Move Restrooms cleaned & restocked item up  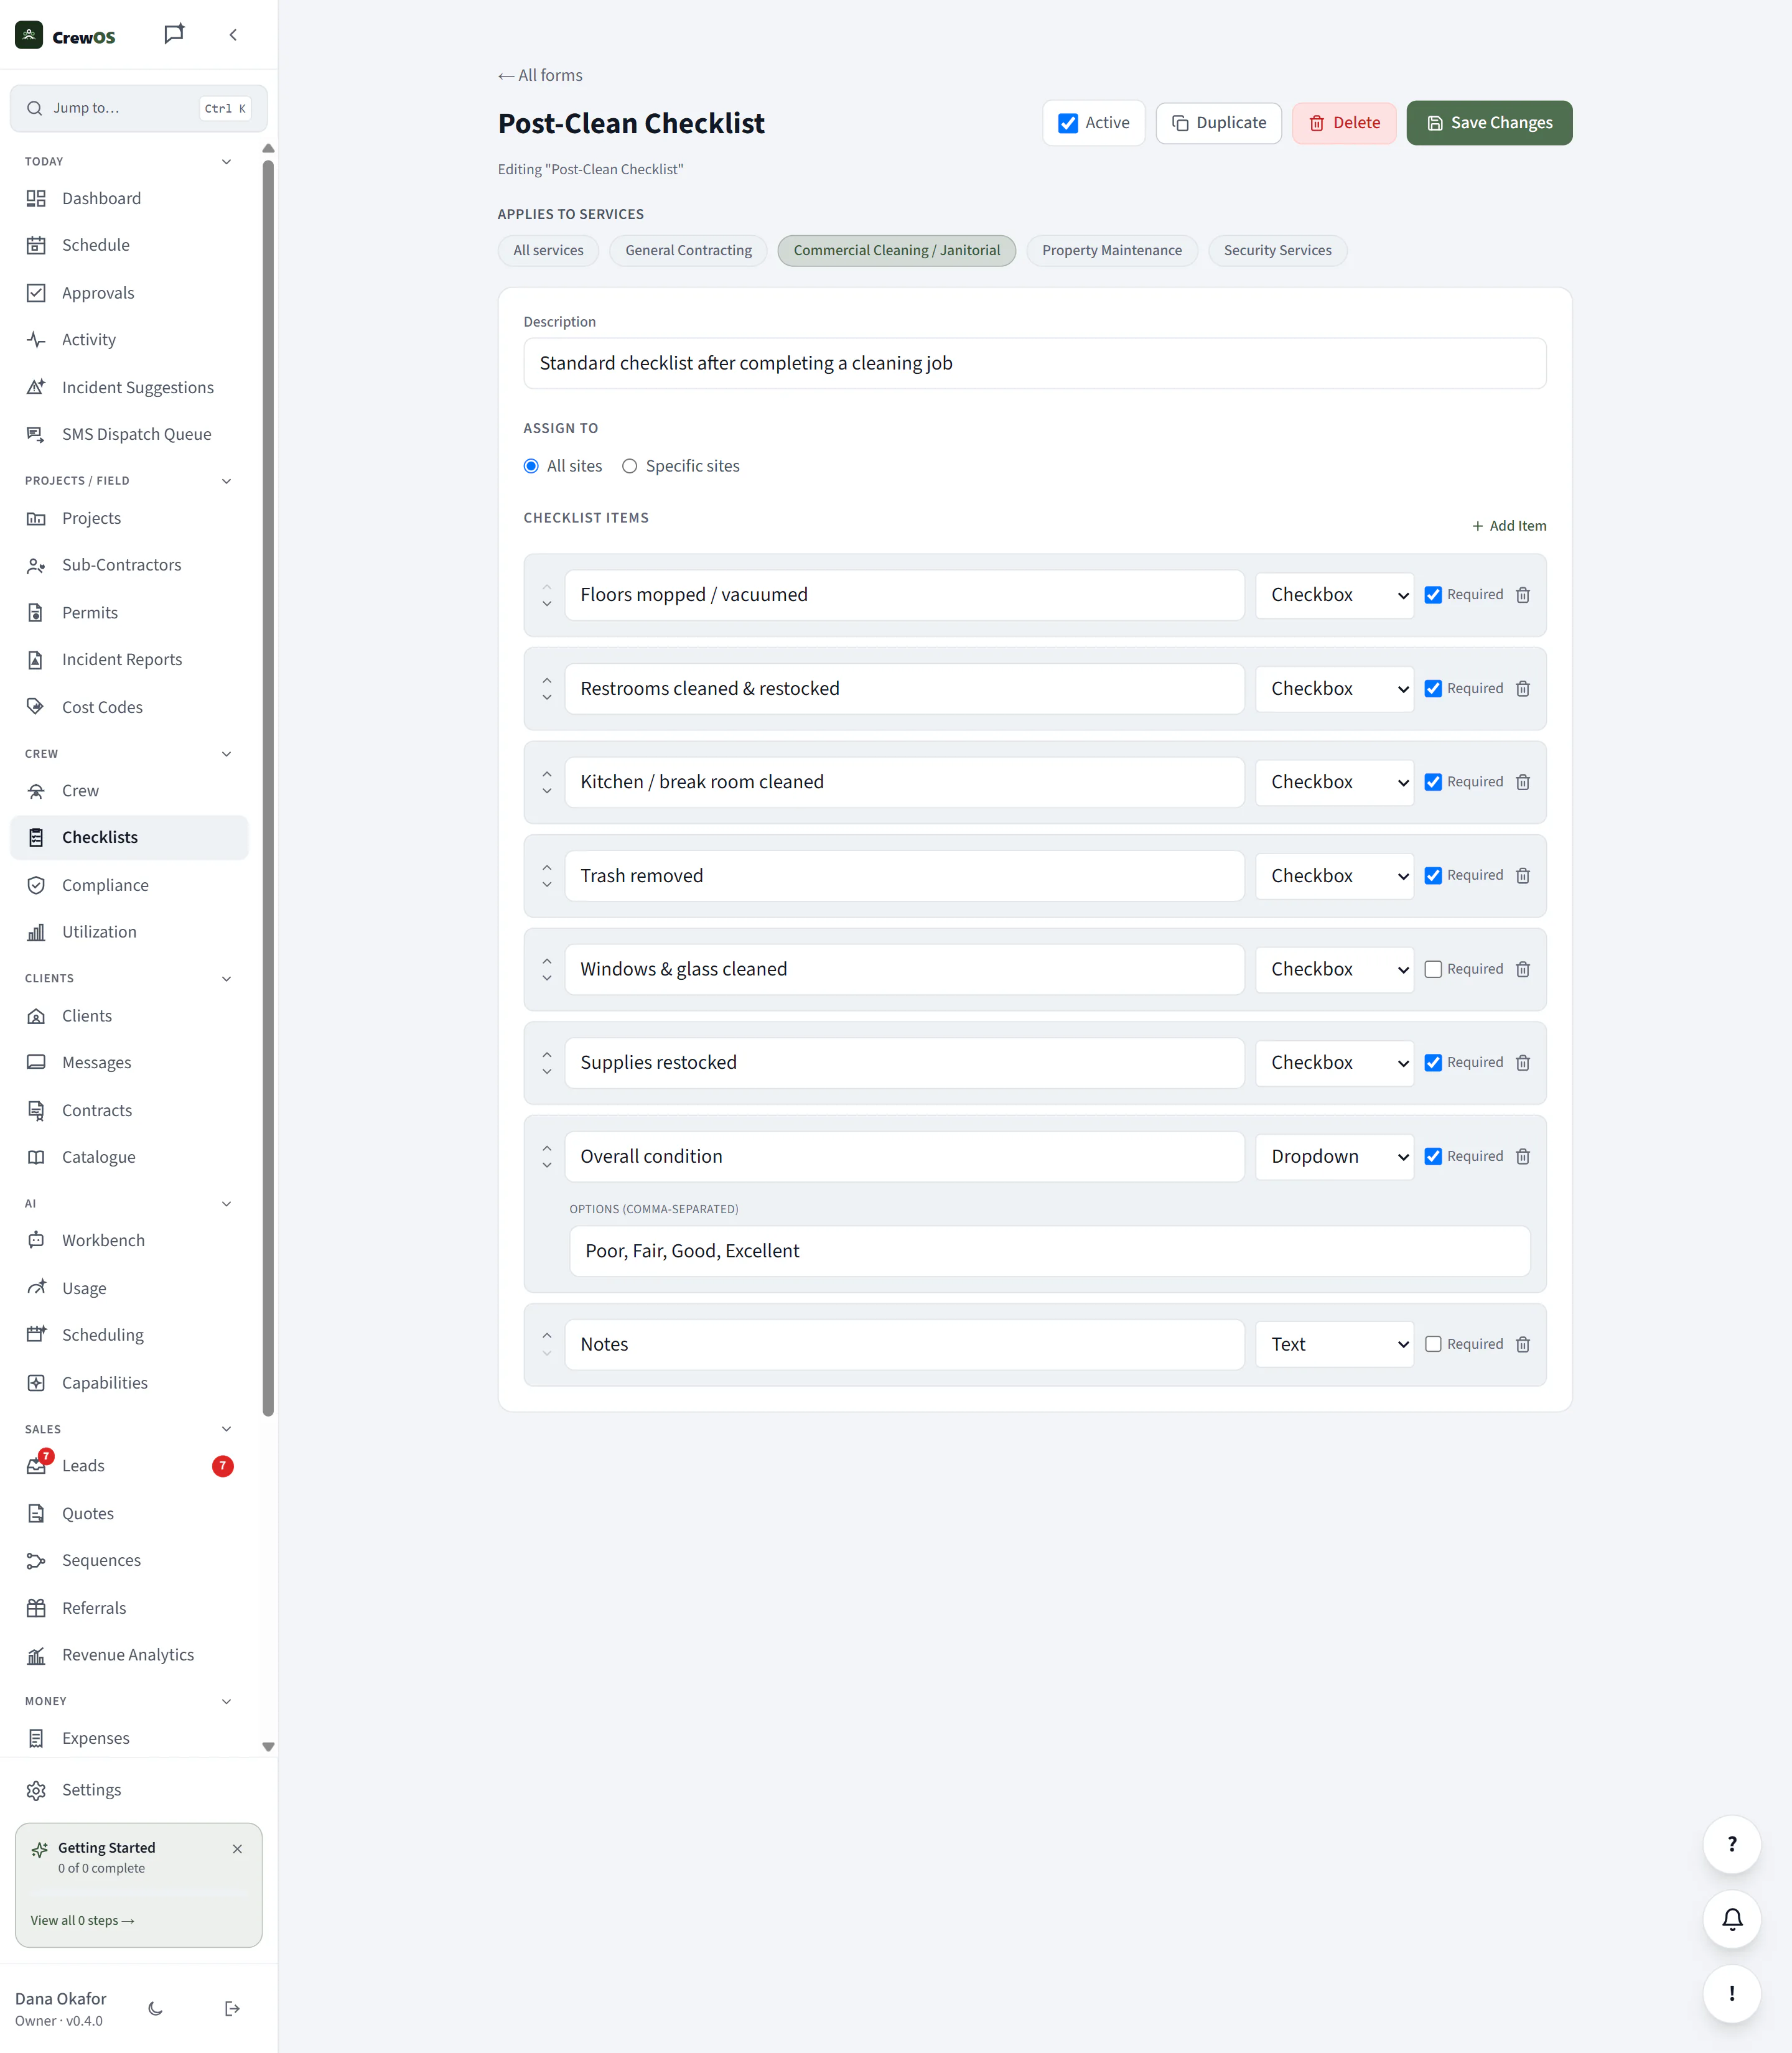pyautogui.click(x=547, y=681)
